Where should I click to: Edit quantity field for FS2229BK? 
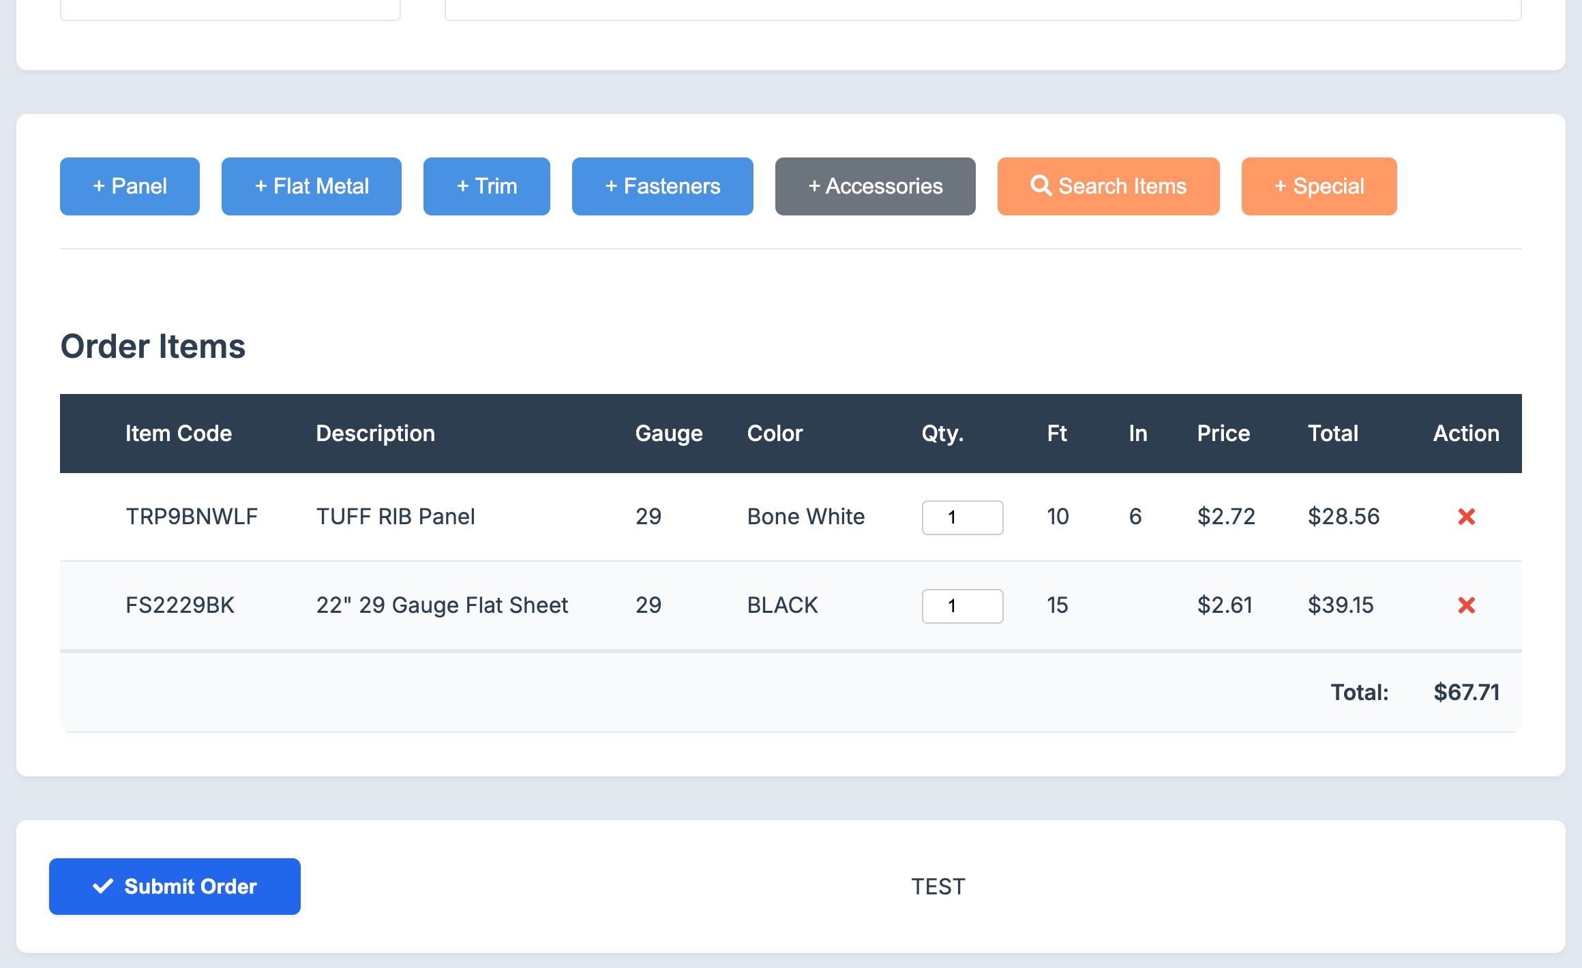coord(961,604)
